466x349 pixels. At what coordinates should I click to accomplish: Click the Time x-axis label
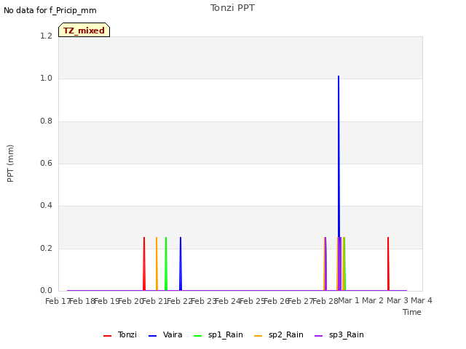[x=412, y=312]
